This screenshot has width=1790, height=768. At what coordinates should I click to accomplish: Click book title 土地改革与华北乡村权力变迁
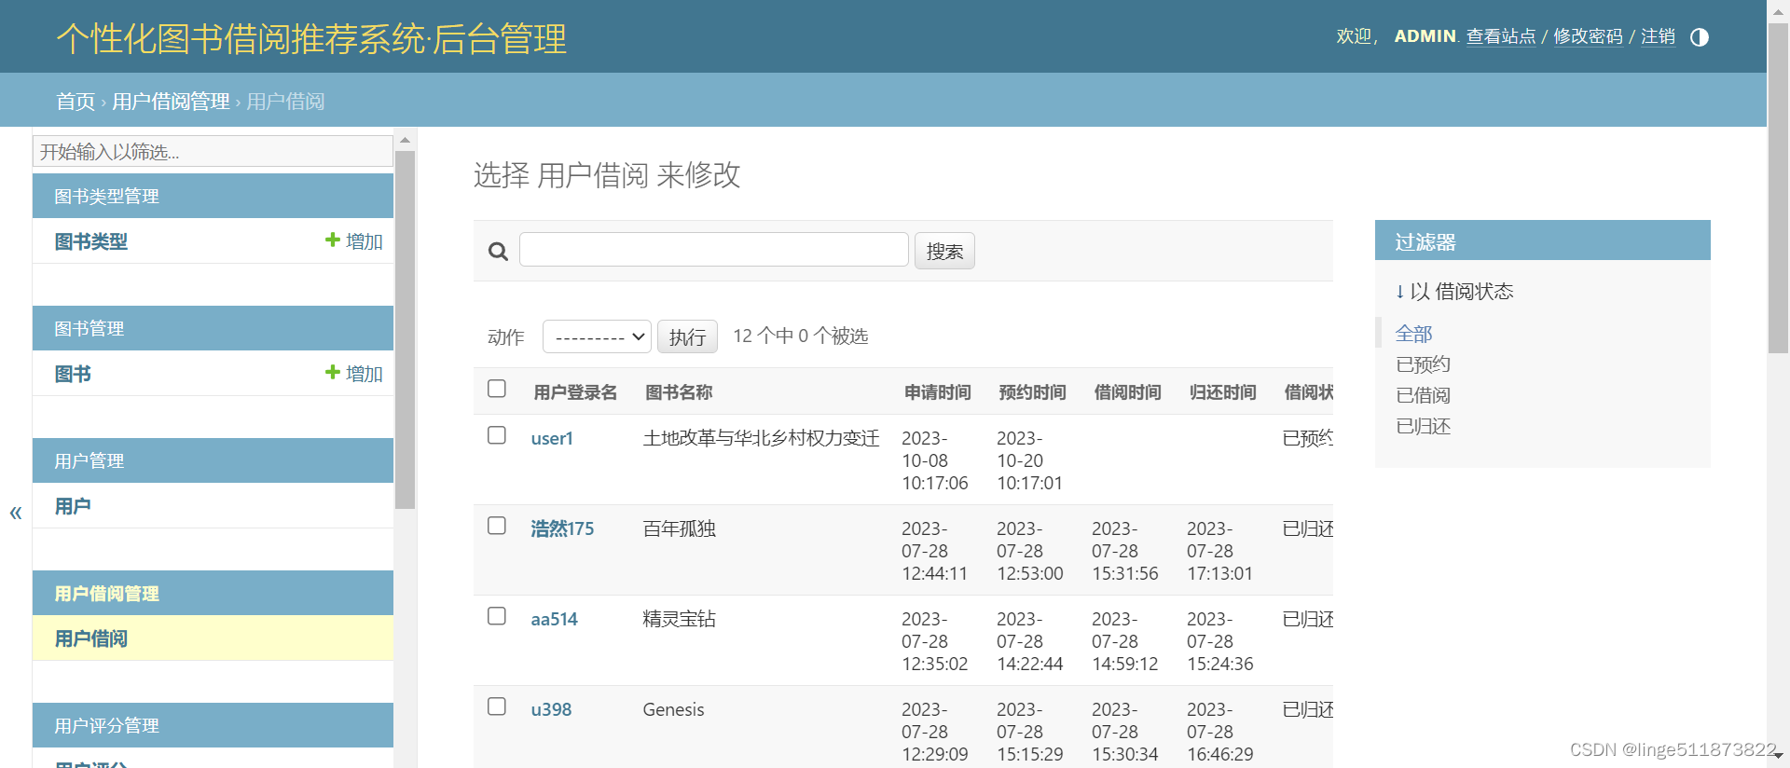click(x=761, y=438)
